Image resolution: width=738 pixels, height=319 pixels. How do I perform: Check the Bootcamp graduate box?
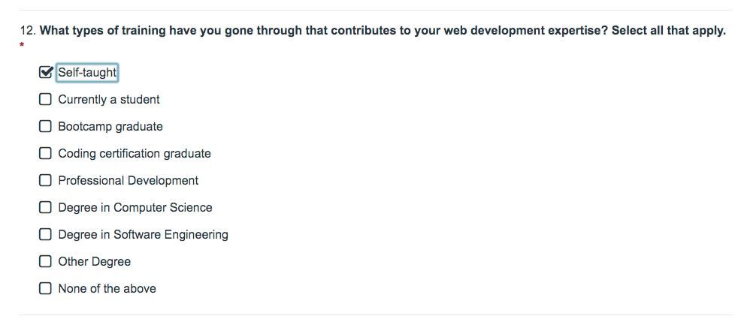[46, 126]
